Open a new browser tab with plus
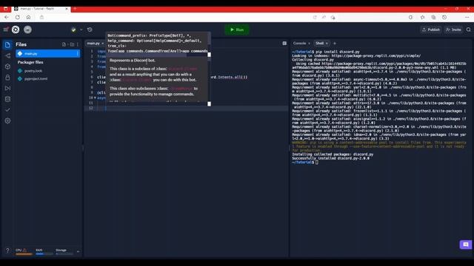The image size is (474, 266). 75,9
